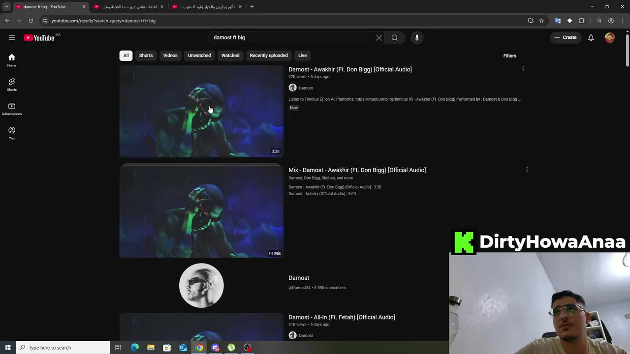The height and width of the screenshot is (354, 630).
Task: Click the browser address bar URL
Action: [103, 21]
